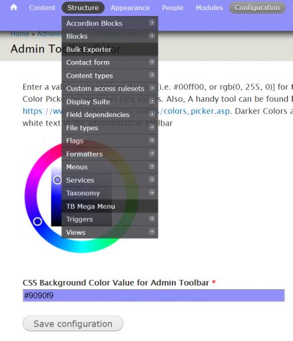Select Flags menu entry
Image resolution: width=293 pixels, height=341 pixels.
tap(110, 141)
